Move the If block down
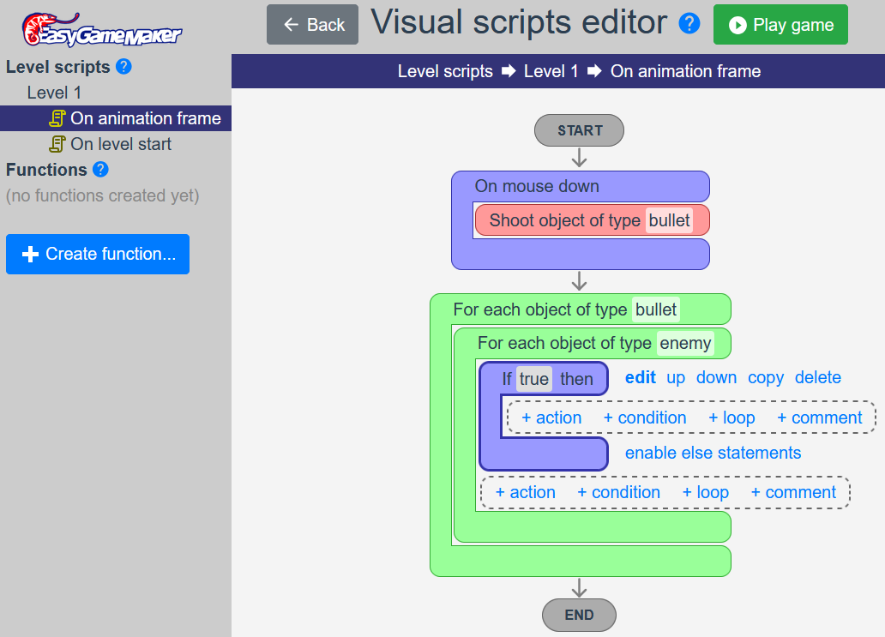The image size is (885, 637). pos(716,377)
